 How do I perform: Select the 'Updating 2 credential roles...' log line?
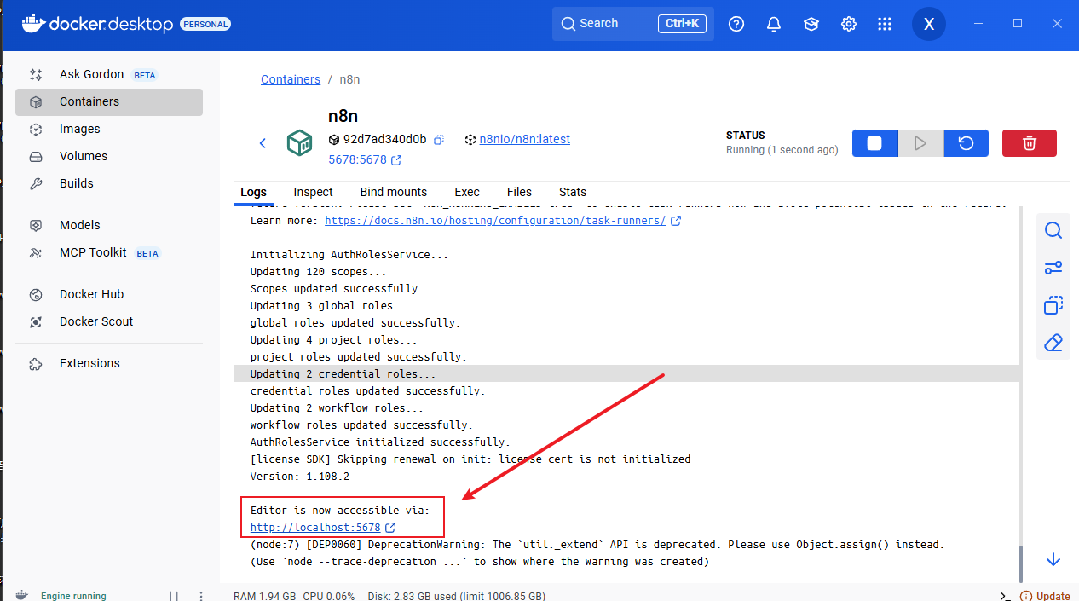tap(626, 373)
